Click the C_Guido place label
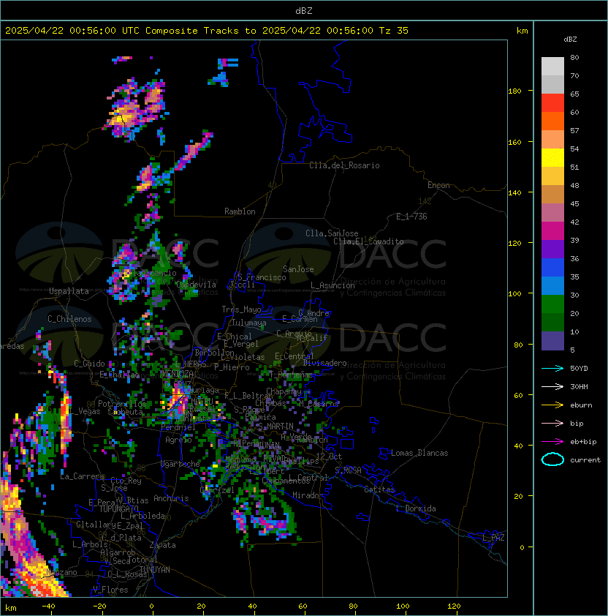 coord(89,364)
